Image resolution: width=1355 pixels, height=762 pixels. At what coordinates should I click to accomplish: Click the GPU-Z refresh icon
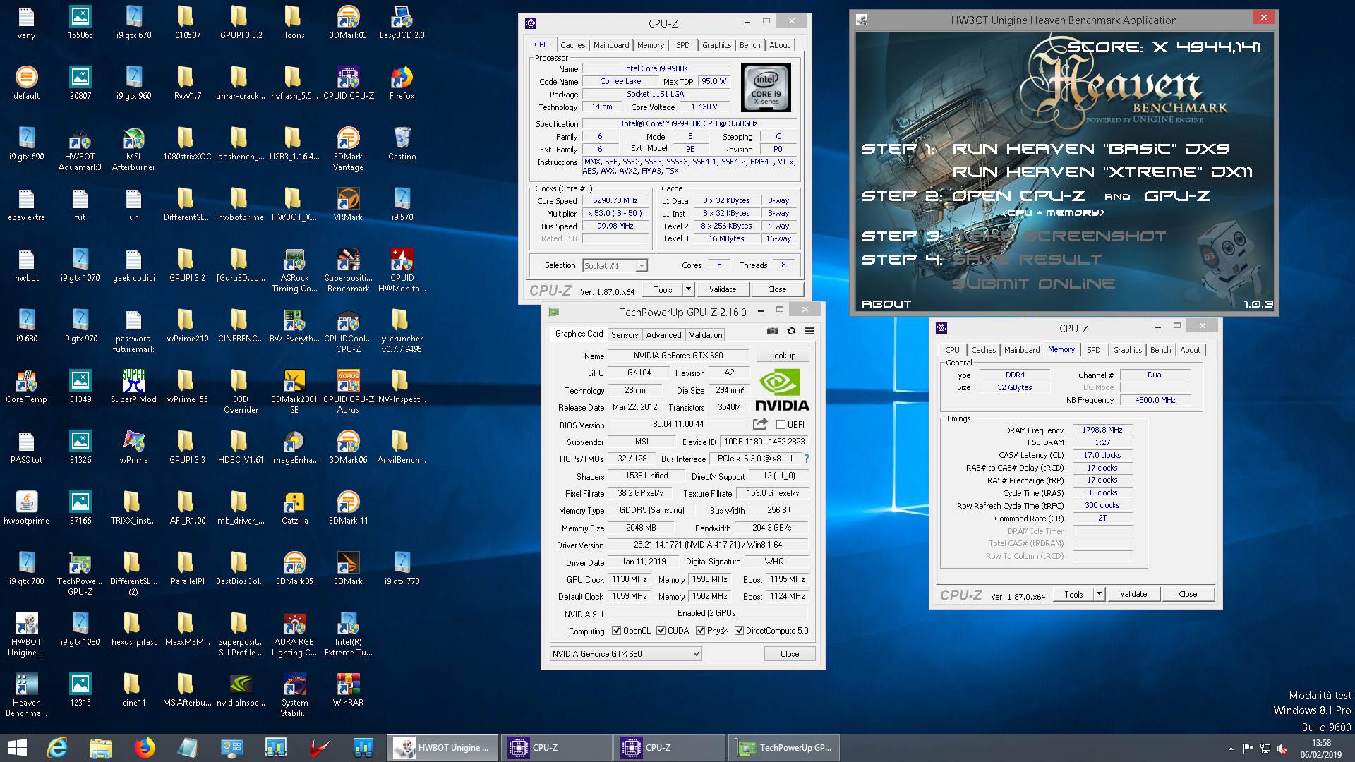coord(791,331)
